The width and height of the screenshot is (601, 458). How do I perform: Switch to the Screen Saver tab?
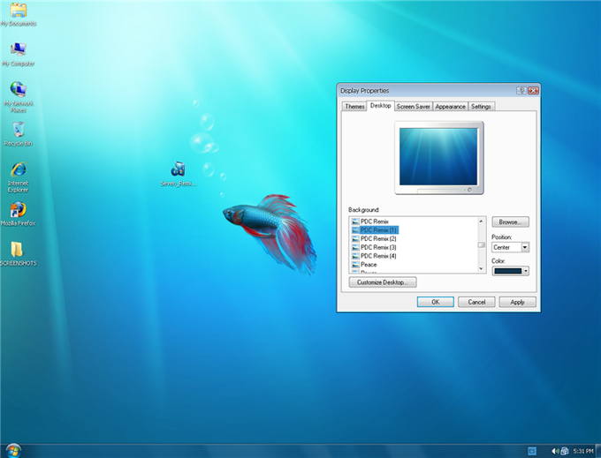[414, 107]
